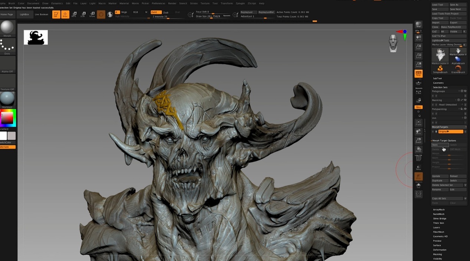This screenshot has width=470, height=261.
Task: Click the AAHalf icon
Action: 418,64
